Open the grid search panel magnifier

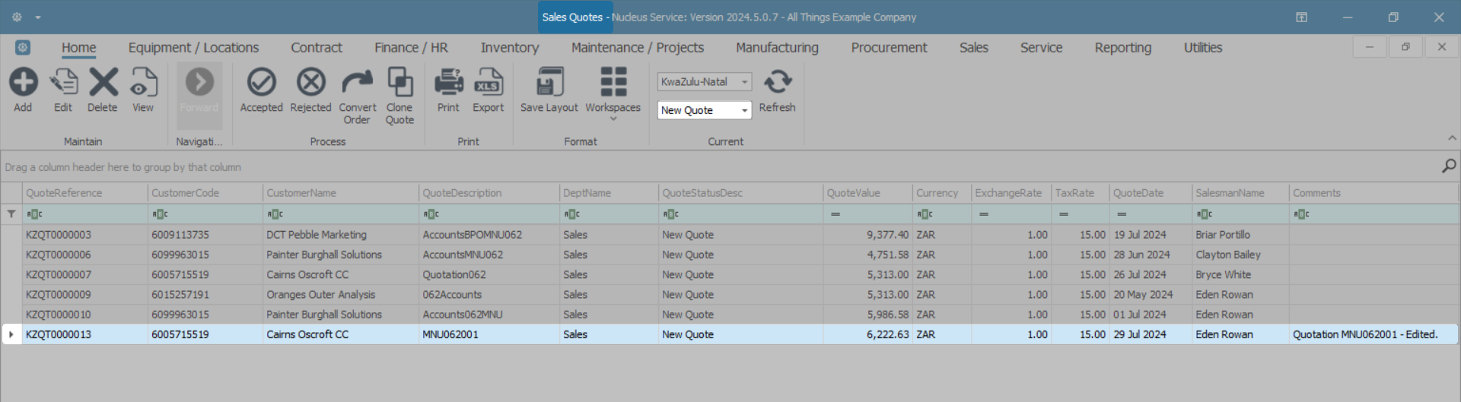[1449, 166]
